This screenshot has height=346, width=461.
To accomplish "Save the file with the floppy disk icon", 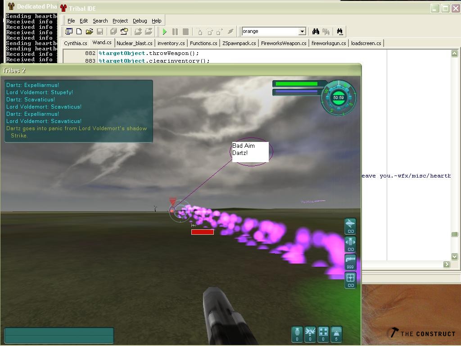I will 100,32.
